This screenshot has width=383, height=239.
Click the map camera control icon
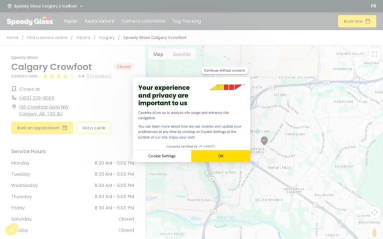pyautogui.click(x=375, y=212)
